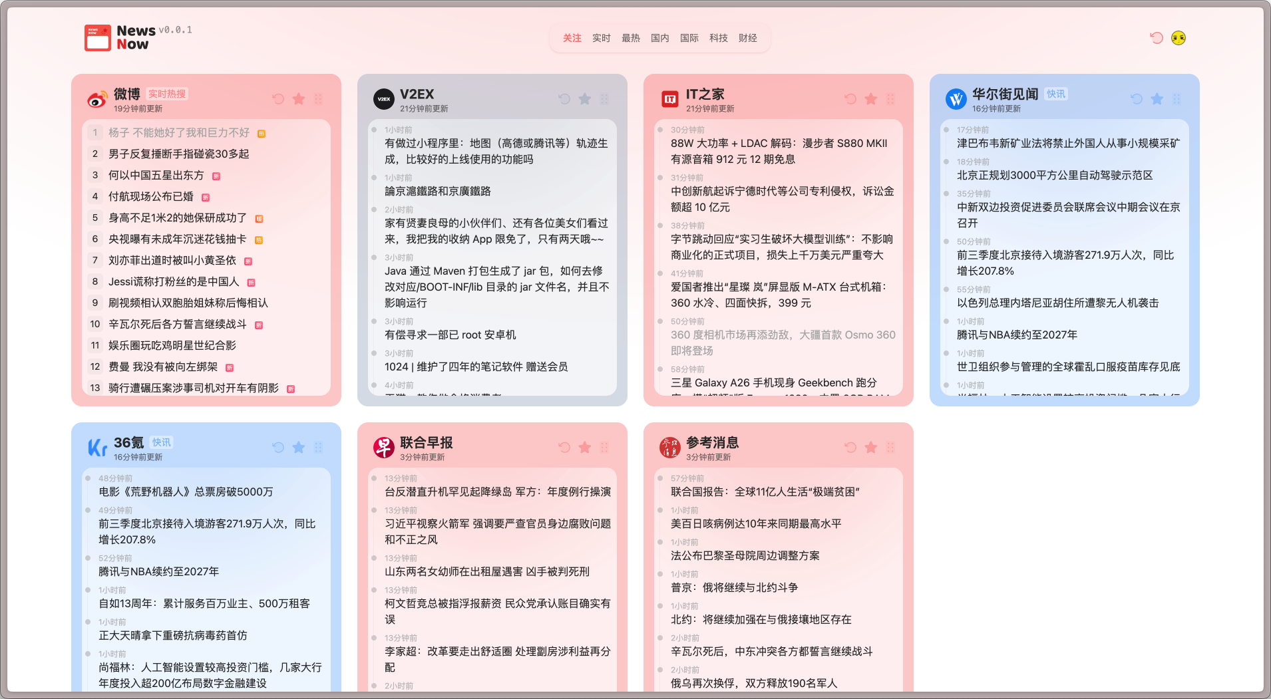Click the 联合早报 source logo
This screenshot has height=699, width=1271.
(384, 448)
